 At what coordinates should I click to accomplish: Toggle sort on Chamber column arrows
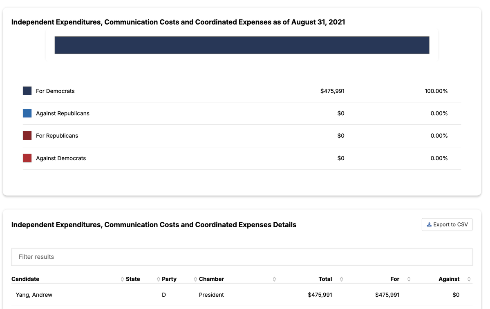[x=274, y=279]
